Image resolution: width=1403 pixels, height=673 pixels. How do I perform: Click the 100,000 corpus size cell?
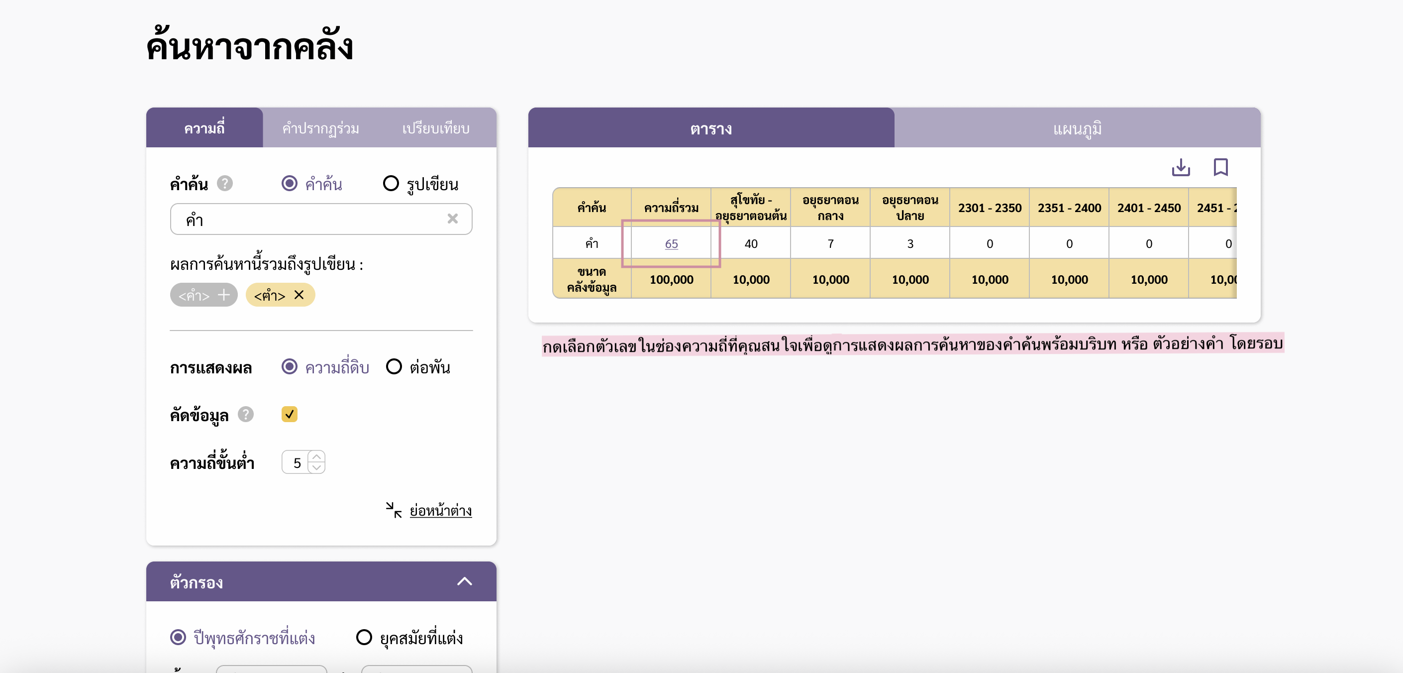click(x=671, y=279)
